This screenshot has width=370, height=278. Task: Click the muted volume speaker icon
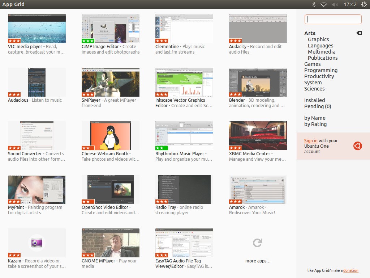(335, 4)
